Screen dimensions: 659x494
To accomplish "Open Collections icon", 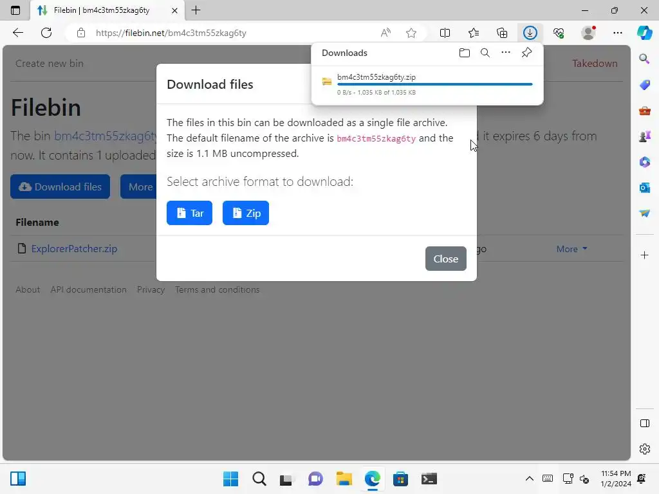I will click(x=502, y=33).
